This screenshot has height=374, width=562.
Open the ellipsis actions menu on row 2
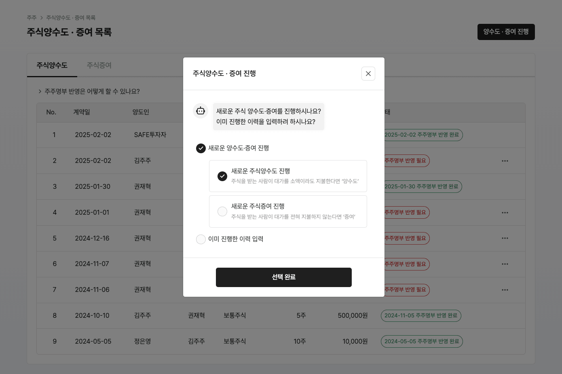[505, 161]
